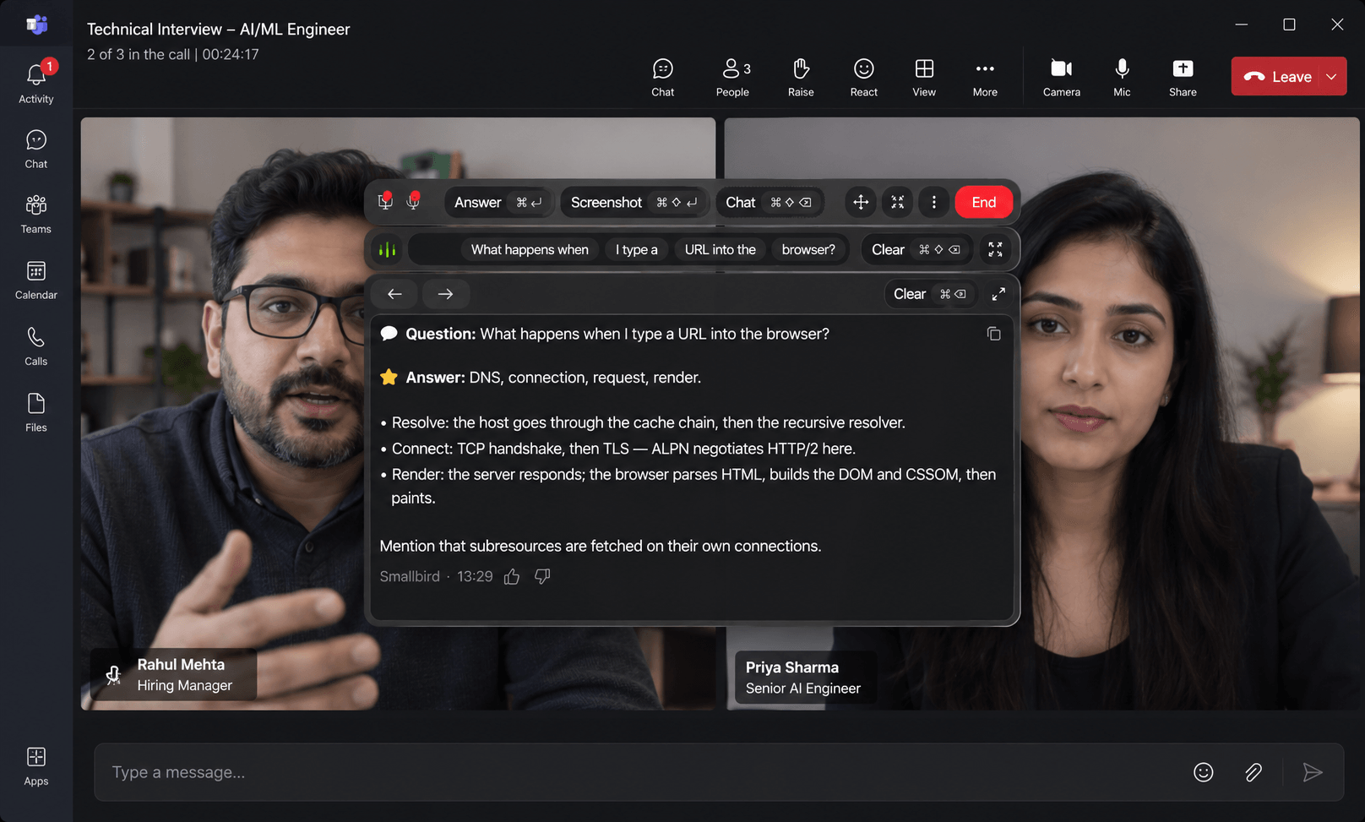Attach a file with paperclip icon
The height and width of the screenshot is (822, 1365).
(1254, 772)
